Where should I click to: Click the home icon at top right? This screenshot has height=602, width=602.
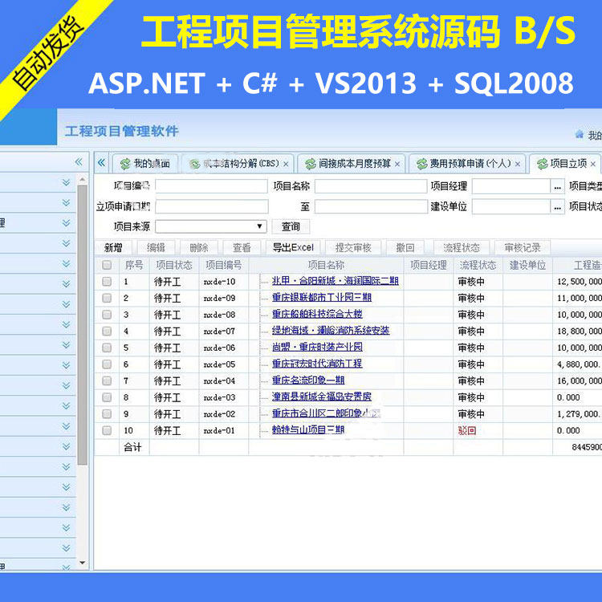click(579, 134)
